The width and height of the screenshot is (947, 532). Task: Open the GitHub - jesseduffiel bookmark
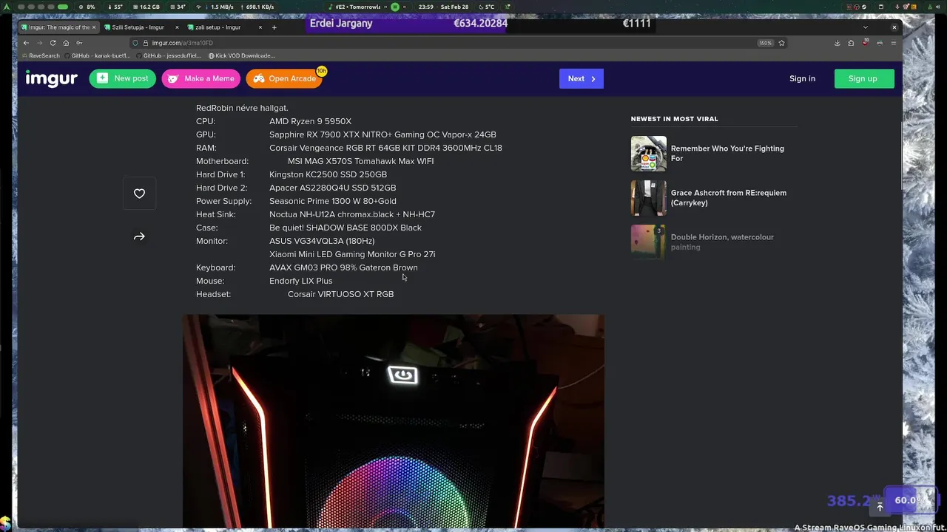(x=168, y=55)
